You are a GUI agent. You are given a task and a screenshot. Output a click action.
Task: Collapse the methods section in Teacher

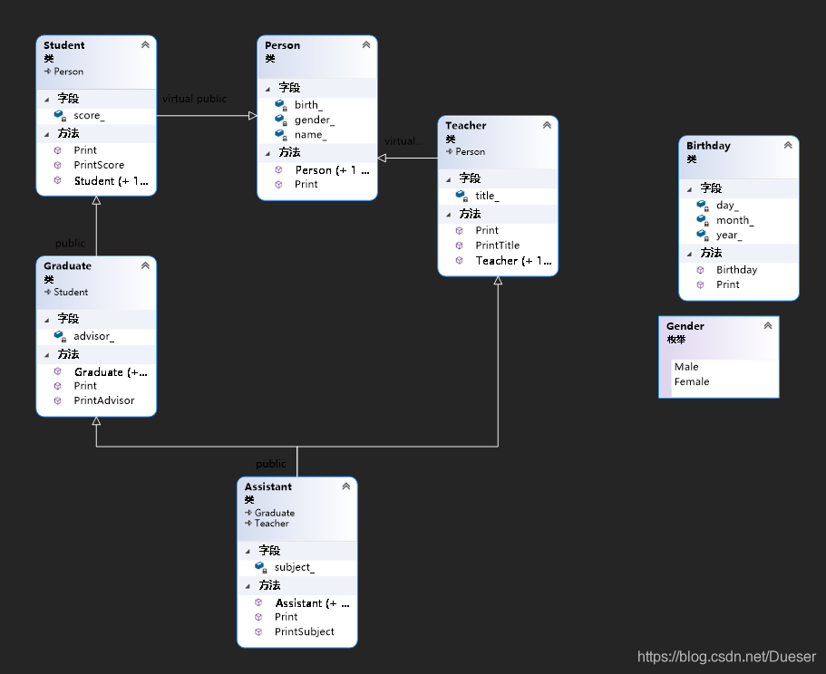click(x=448, y=214)
